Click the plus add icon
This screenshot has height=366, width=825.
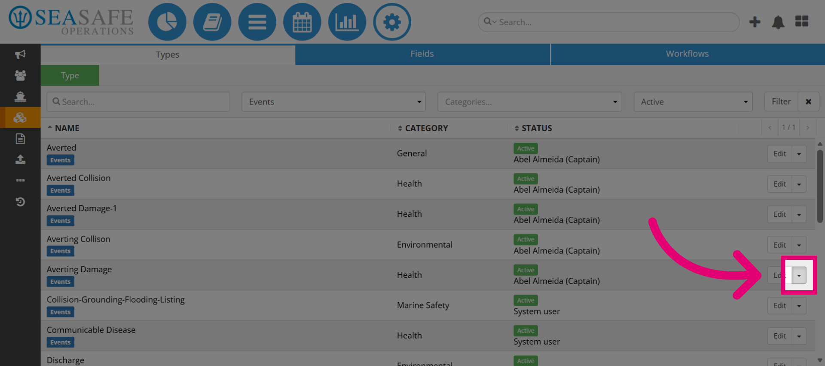[x=755, y=22]
